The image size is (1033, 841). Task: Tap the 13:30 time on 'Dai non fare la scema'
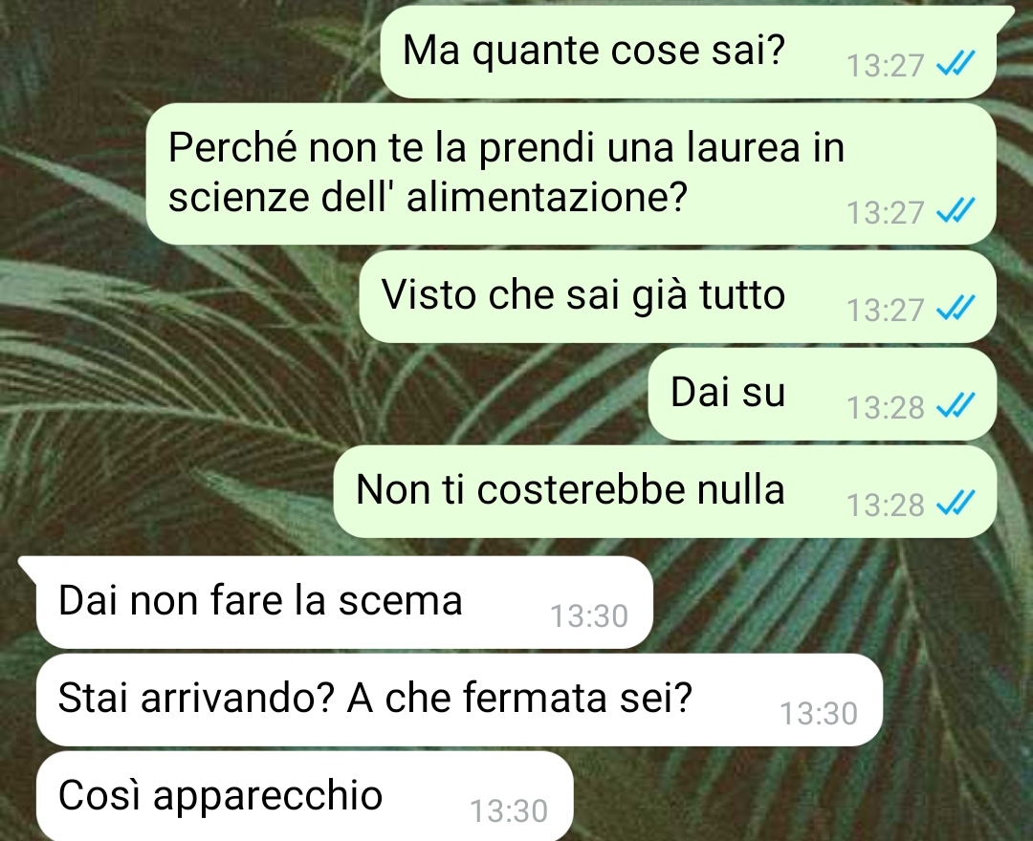[x=589, y=616]
